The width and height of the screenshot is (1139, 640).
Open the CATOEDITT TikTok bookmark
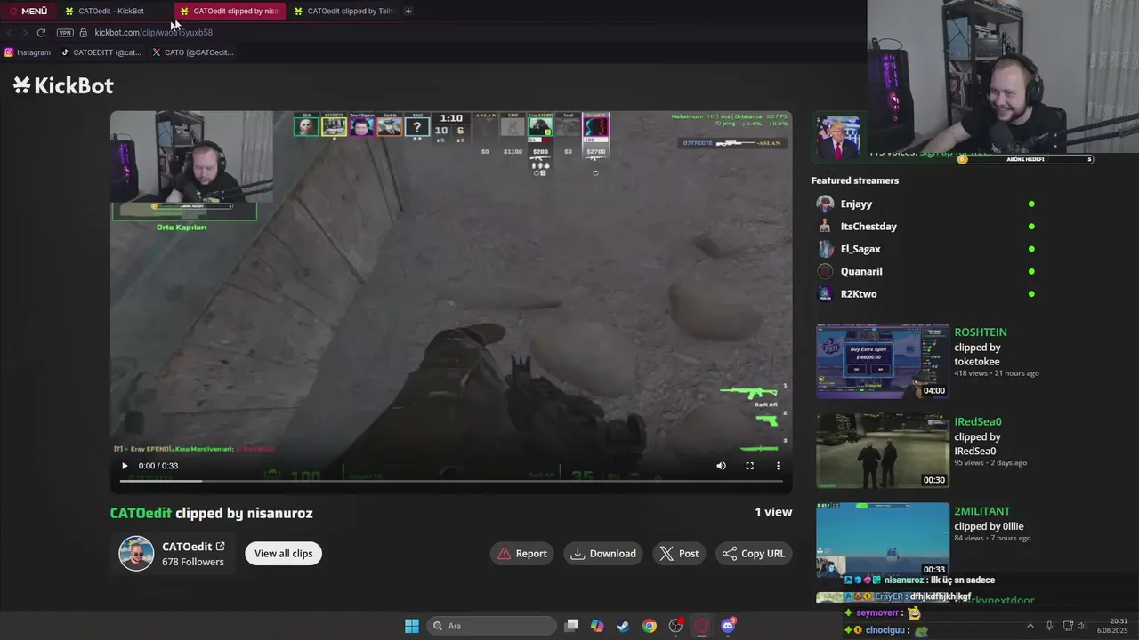click(101, 52)
